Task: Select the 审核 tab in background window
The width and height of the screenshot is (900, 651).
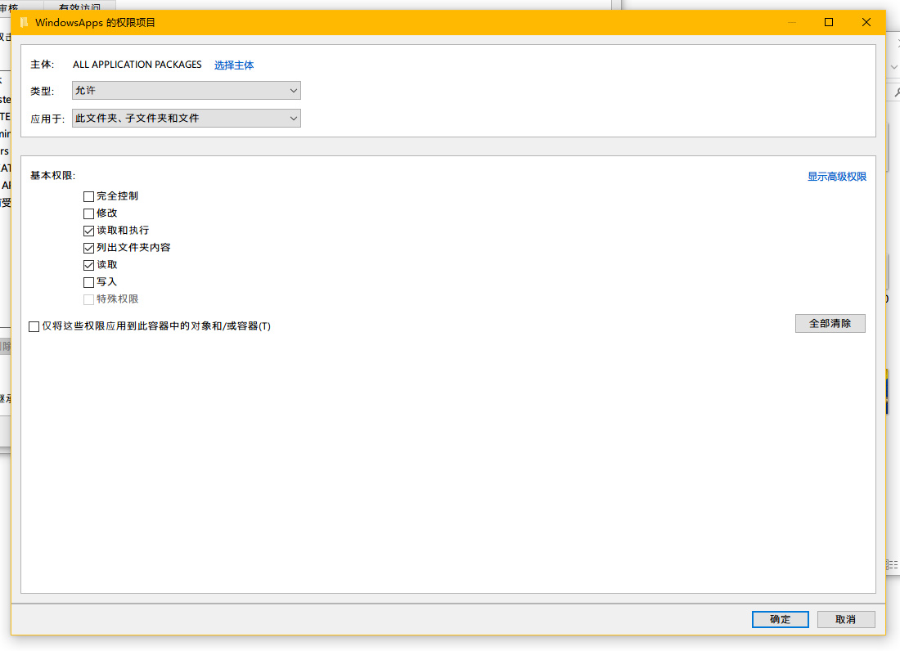Action: 10,7
